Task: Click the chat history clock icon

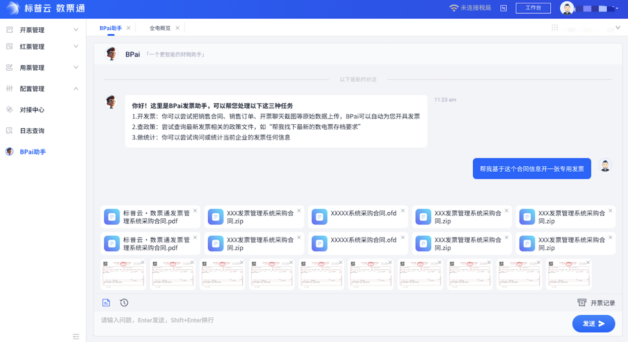Action: pos(124,302)
